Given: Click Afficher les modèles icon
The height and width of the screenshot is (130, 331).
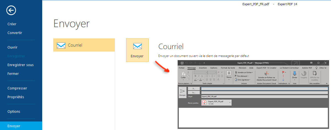Looking at the screenshot, I should tap(314, 73).
